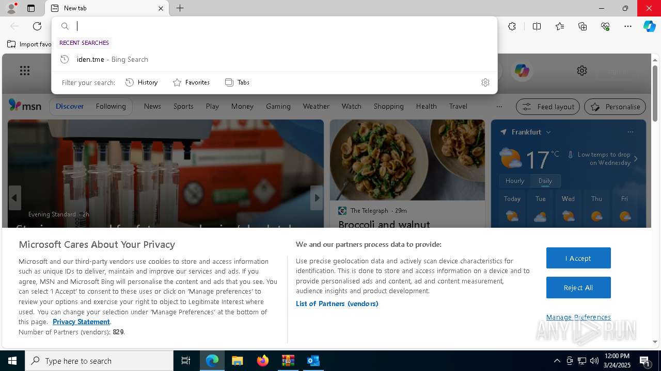This screenshot has height=371, width=661.
Task: Toggle Split screen icon
Action: 537,26
